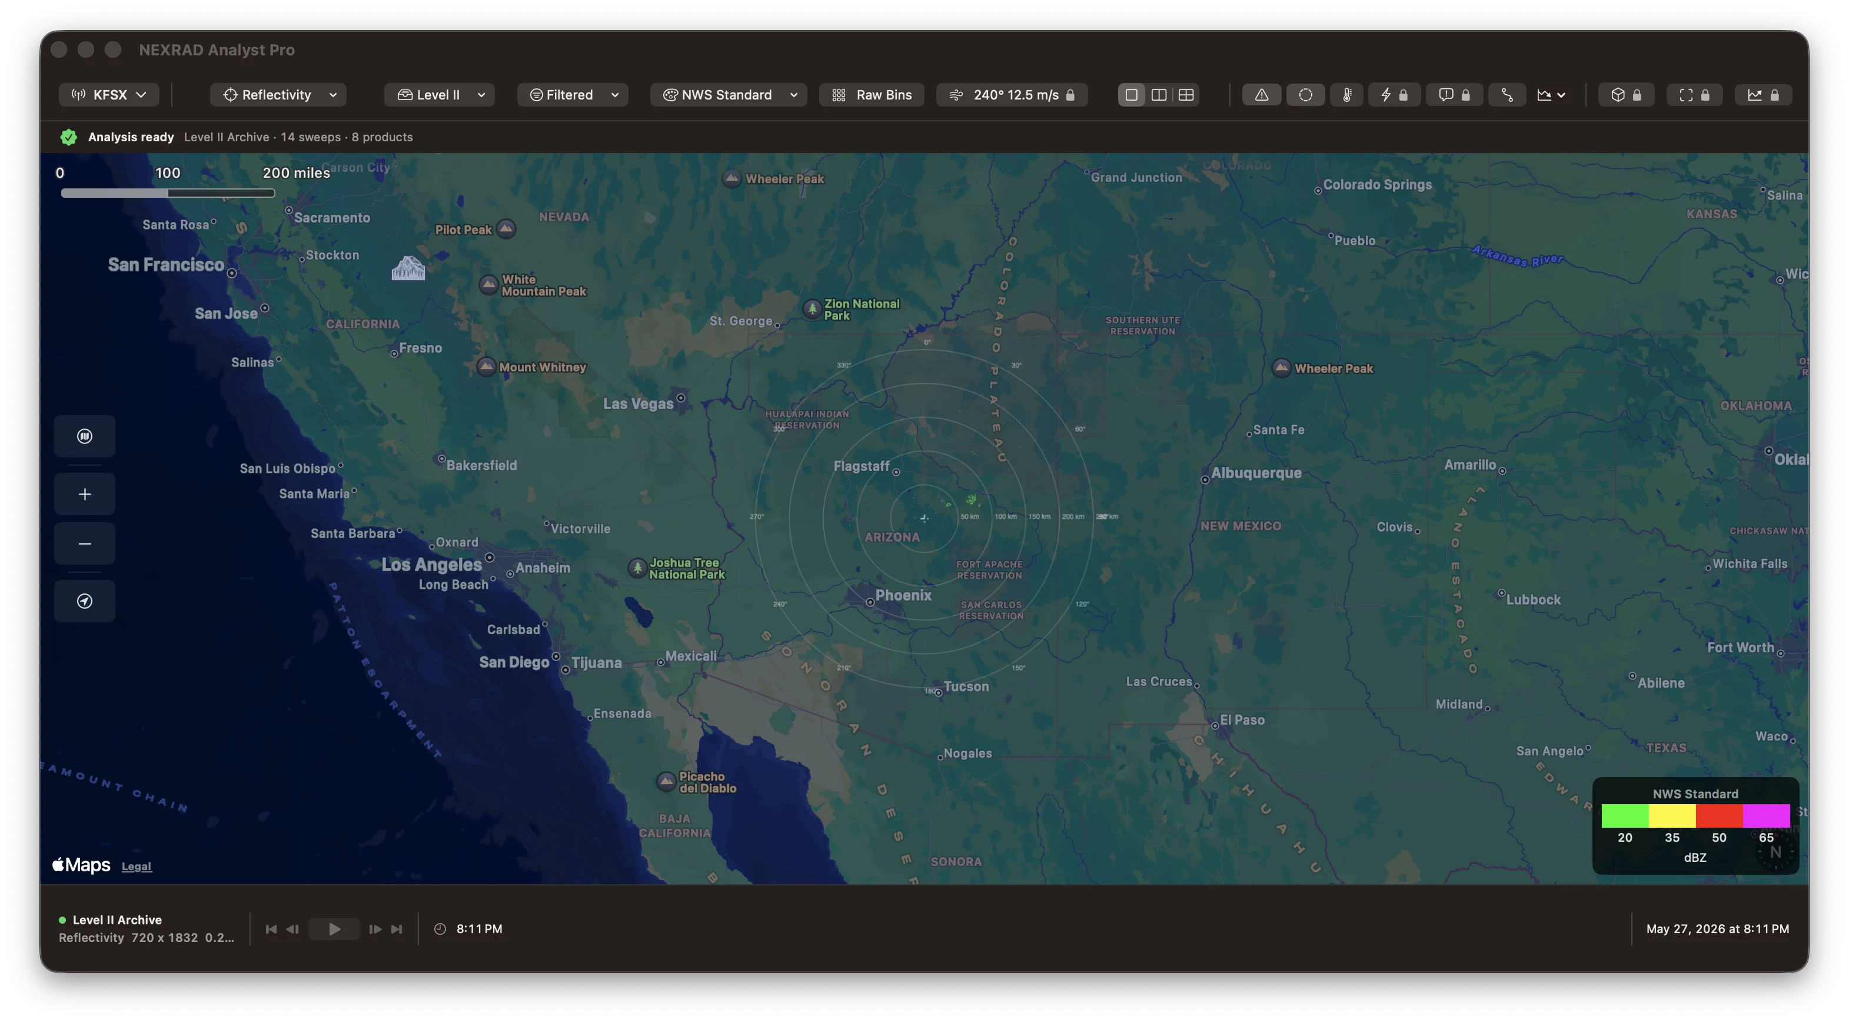Click the green swatch in NWS legend
Image resolution: width=1849 pixels, height=1022 pixels.
click(1625, 816)
